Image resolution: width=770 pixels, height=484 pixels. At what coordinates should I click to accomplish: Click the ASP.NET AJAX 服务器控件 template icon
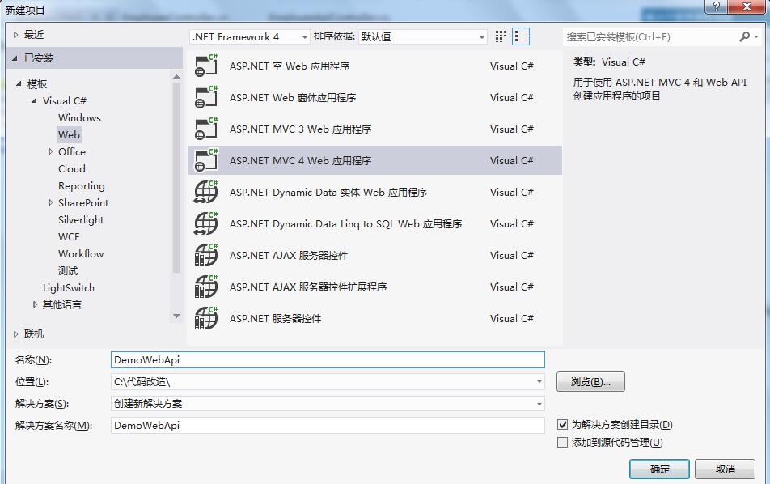(205, 255)
